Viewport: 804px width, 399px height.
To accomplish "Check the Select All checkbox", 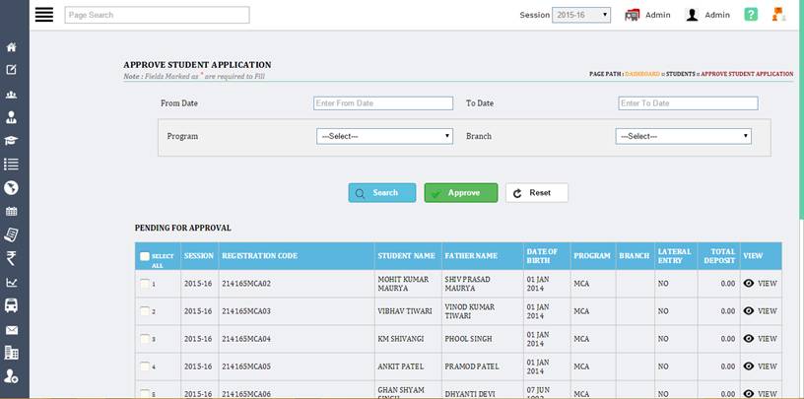I will click(x=145, y=256).
